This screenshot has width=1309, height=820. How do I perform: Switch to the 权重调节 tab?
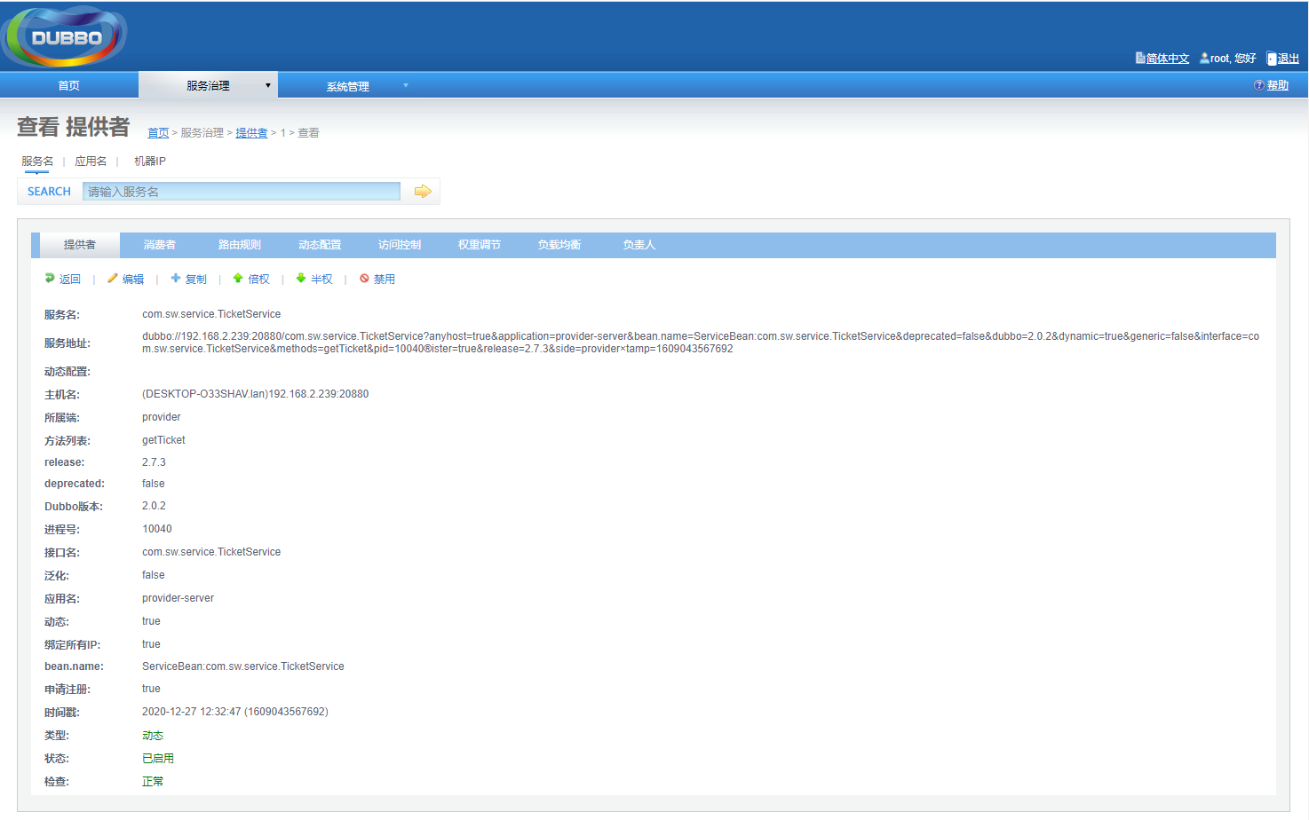tap(480, 245)
